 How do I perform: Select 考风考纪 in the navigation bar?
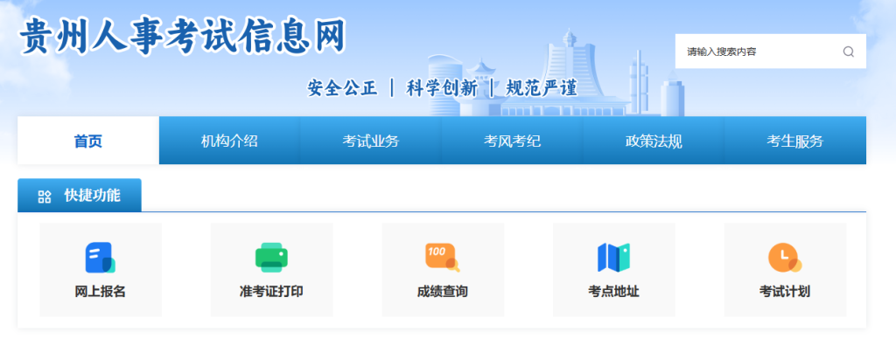click(512, 141)
